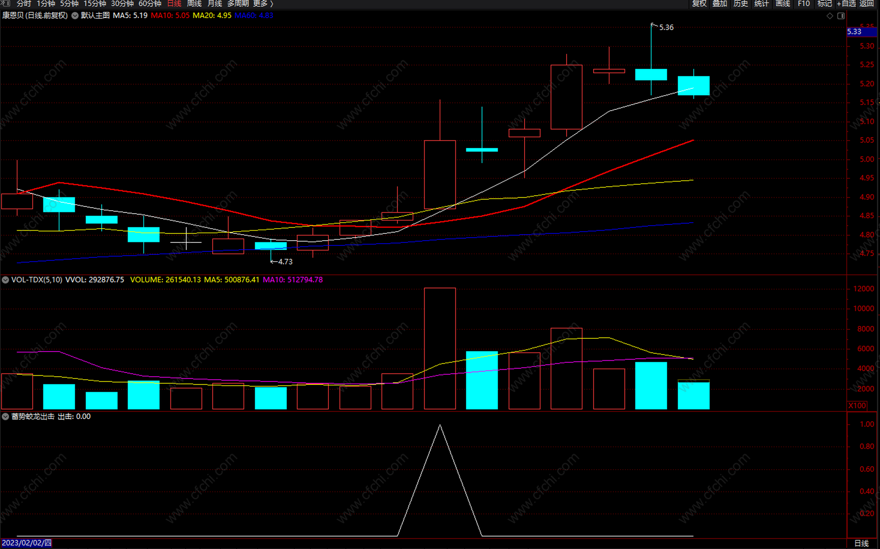
Task: Click the MA20: 4.95 value
Action: 212,15
